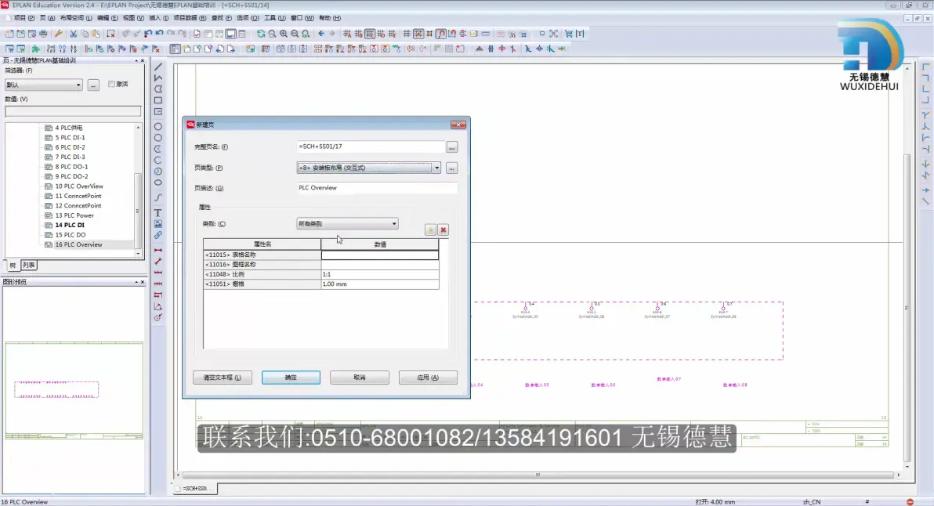The image size is (934, 506).
Task: Toggle the 激活 filter checkbox
Action: [x=111, y=84]
